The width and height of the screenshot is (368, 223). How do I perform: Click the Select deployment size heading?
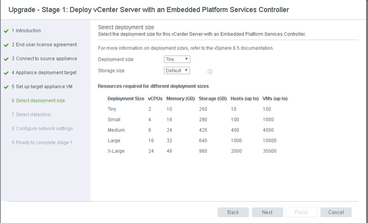click(126, 27)
